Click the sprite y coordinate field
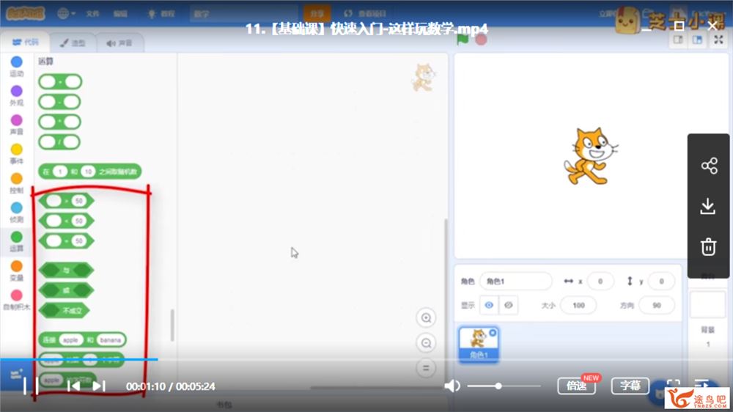The height and width of the screenshot is (412, 733). (661, 281)
